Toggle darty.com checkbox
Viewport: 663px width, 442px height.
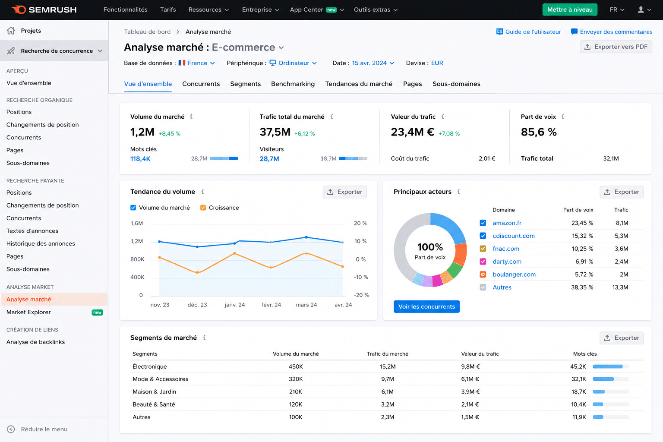pyautogui.click(x=483, y=262)
